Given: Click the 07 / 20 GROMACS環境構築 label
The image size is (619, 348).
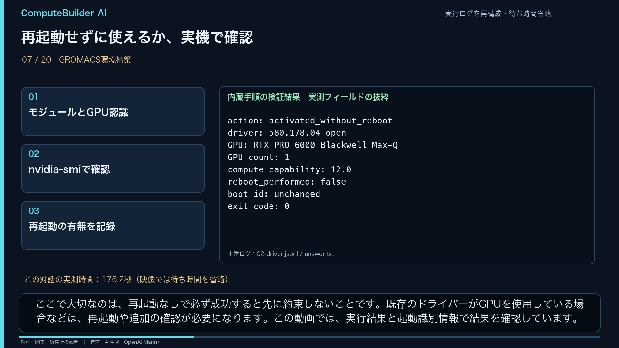Looking at the screenshot, I should (77, 60).
